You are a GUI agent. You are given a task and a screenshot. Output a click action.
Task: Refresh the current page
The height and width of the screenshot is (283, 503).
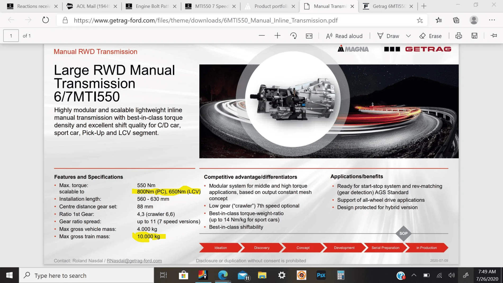(46, 20)
